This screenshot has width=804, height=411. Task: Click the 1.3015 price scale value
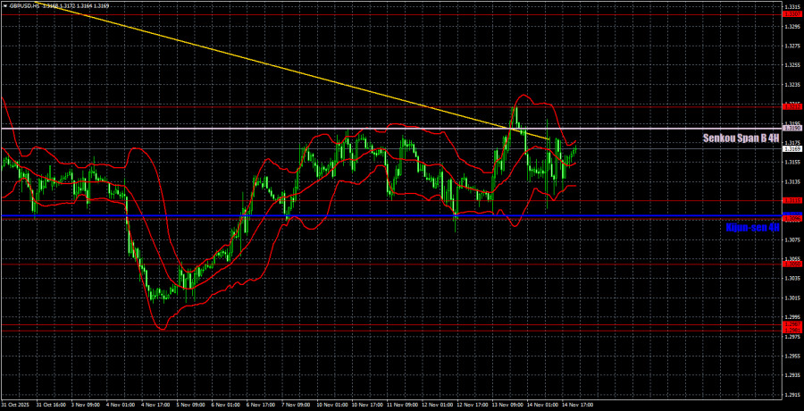(791, 298)
